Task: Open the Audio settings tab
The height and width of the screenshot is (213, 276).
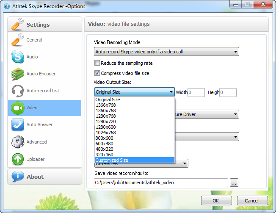Action: click(x=45, y=57)
